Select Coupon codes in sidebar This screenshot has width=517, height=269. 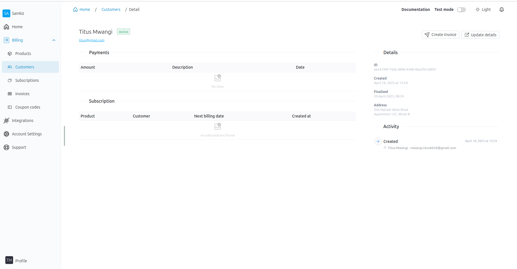[28, 107]
